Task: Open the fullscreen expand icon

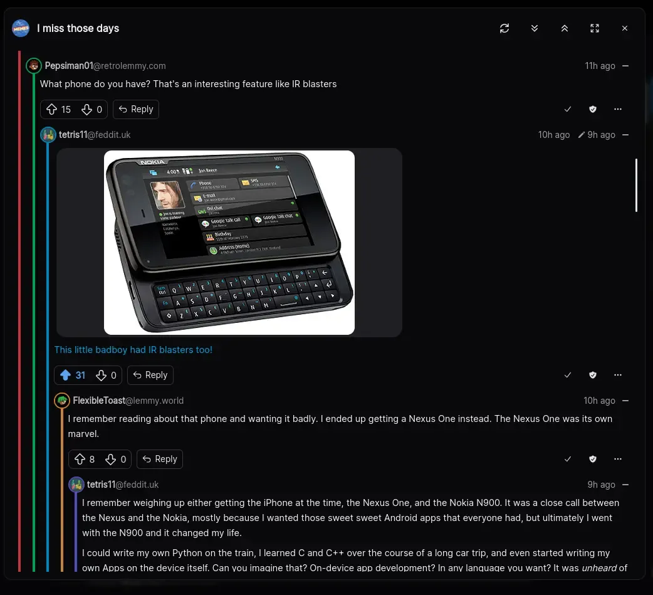Action: 595,28
